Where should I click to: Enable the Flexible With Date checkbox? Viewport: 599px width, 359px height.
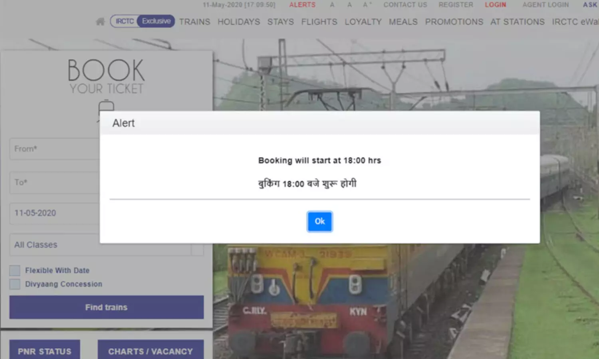pyautogui.click(x=15, y=270)
